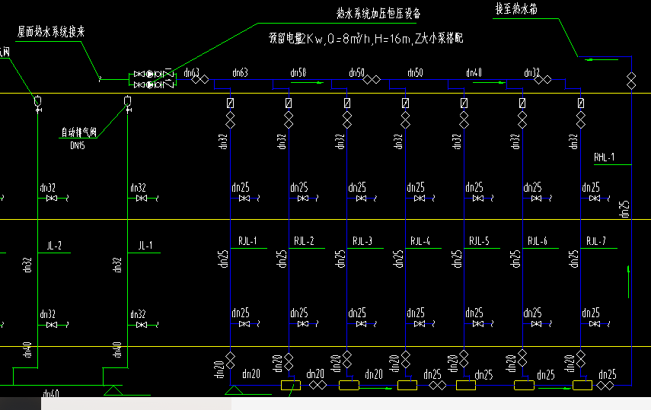Click yellow rectangle device below riser RJL-7

coord(582,385)
